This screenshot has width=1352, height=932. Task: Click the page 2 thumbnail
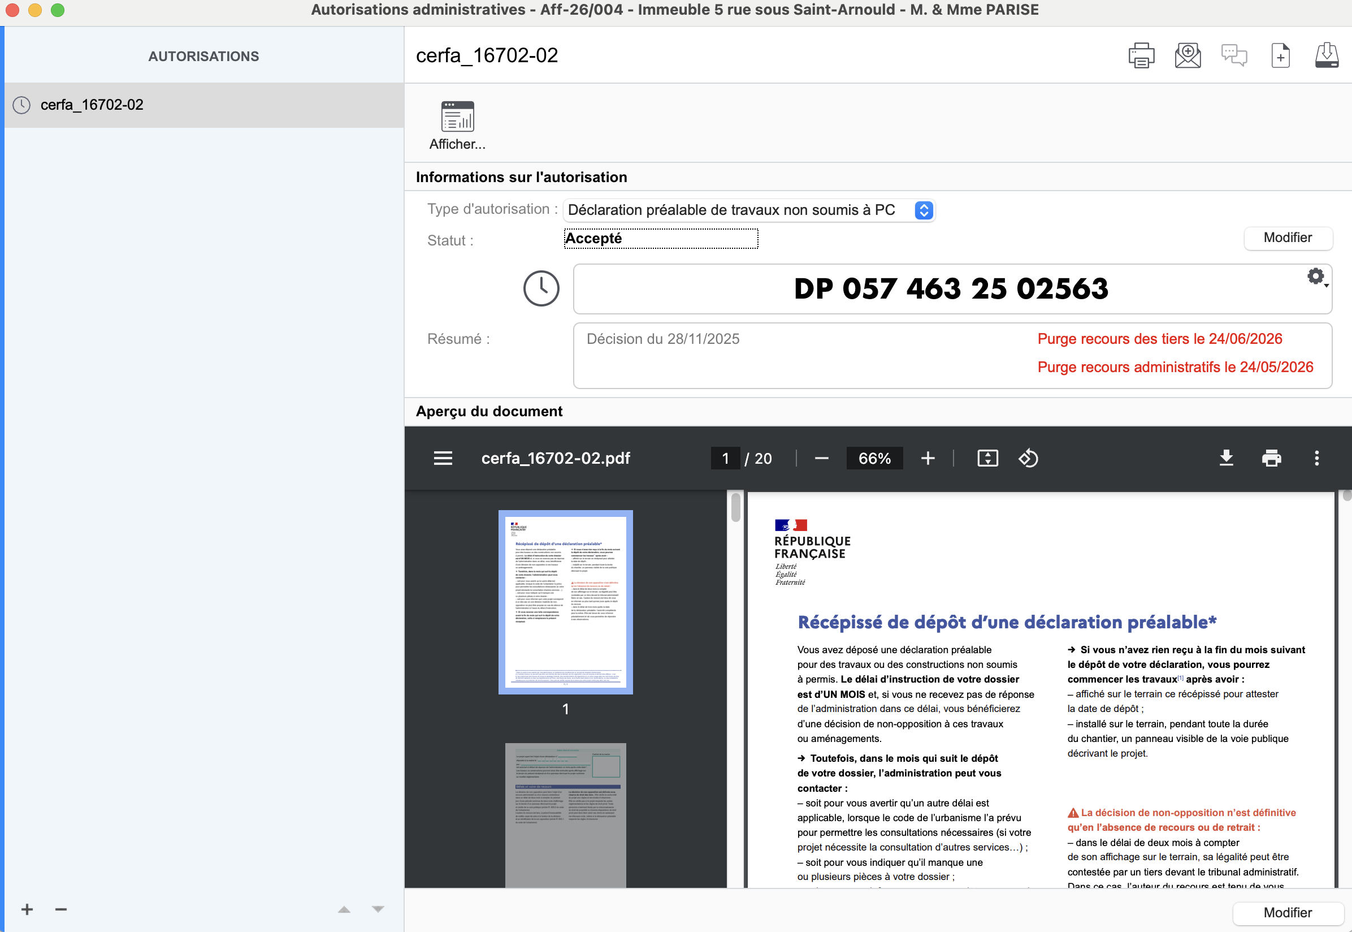pos(565,814)
